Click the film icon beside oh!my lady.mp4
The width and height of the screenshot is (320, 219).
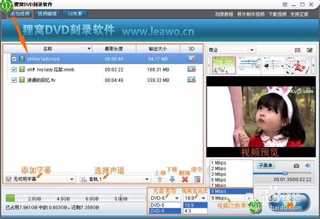coord(22,59)
